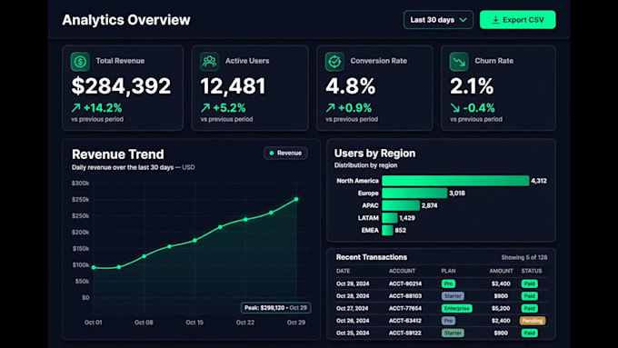
Task: Click the date Oct 27, 2024
Action: 353,308
